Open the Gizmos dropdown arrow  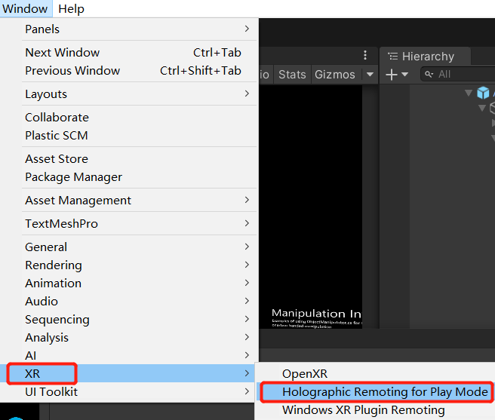coord(370,75)
